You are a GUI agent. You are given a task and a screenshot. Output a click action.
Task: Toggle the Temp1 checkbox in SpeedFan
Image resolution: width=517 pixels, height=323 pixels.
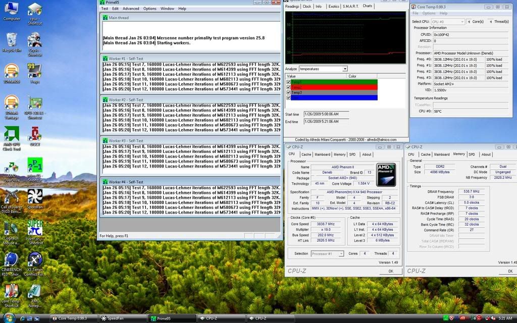click(x=288, y=82)
